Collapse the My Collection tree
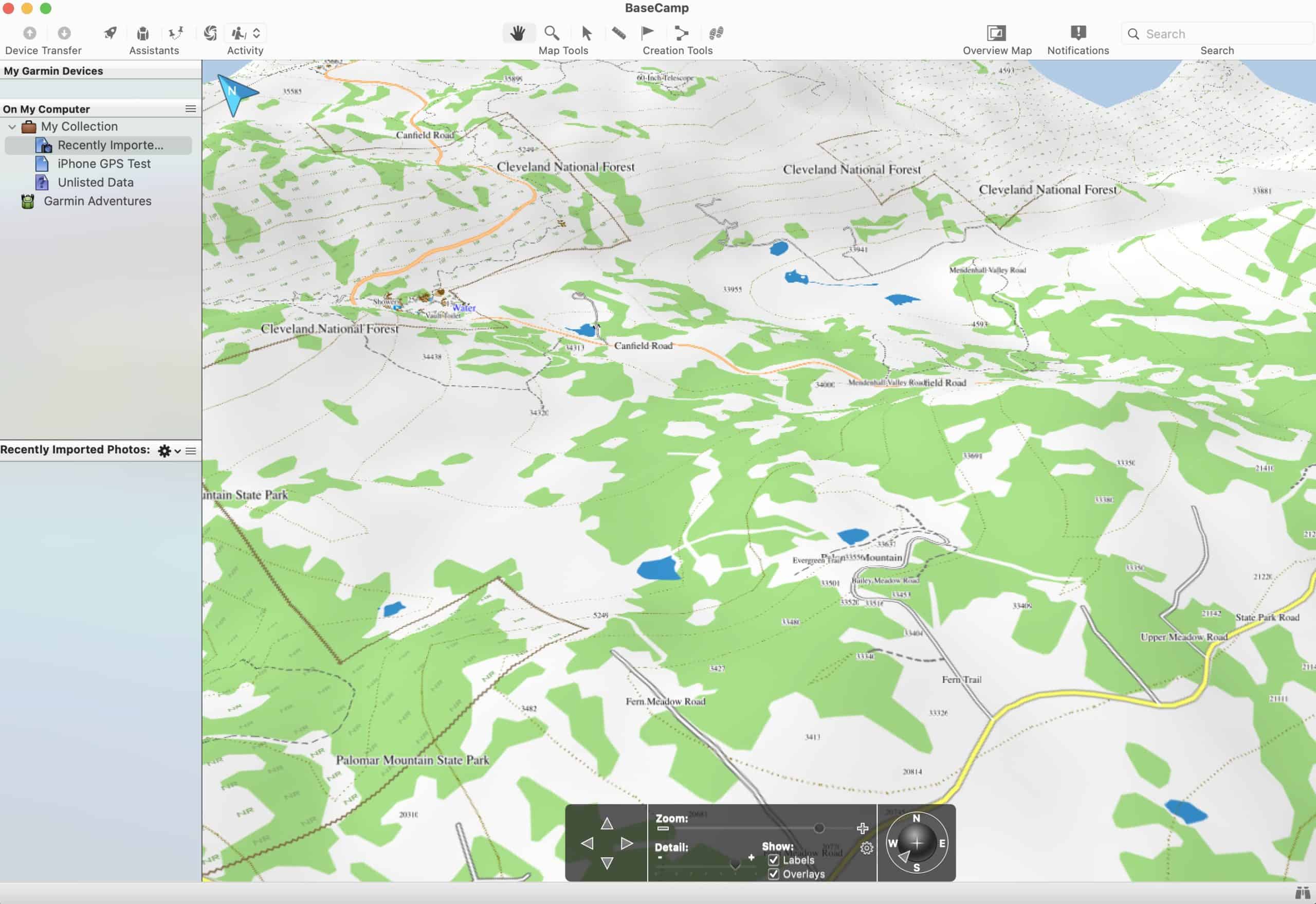The image size is (1316, 904). point(12,127)
